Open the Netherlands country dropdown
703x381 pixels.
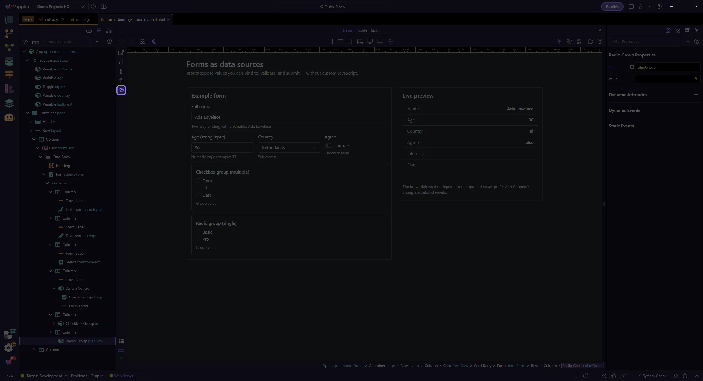point(289,147)
